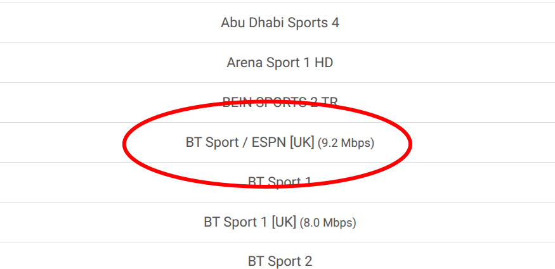The height and width of the screenshot is (269, 555).
Task: Select the BT Sport 2 channel
Action: pyautogui.click(x=280, y=261)
